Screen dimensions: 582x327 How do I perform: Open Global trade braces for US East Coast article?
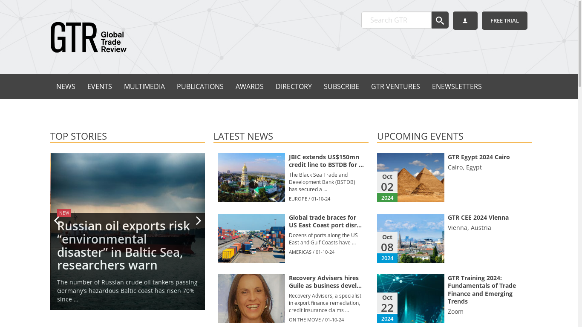point(326,221)
